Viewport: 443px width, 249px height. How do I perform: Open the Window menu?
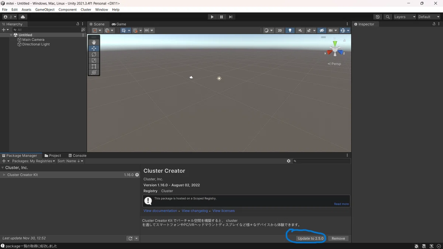click(102, 10)
